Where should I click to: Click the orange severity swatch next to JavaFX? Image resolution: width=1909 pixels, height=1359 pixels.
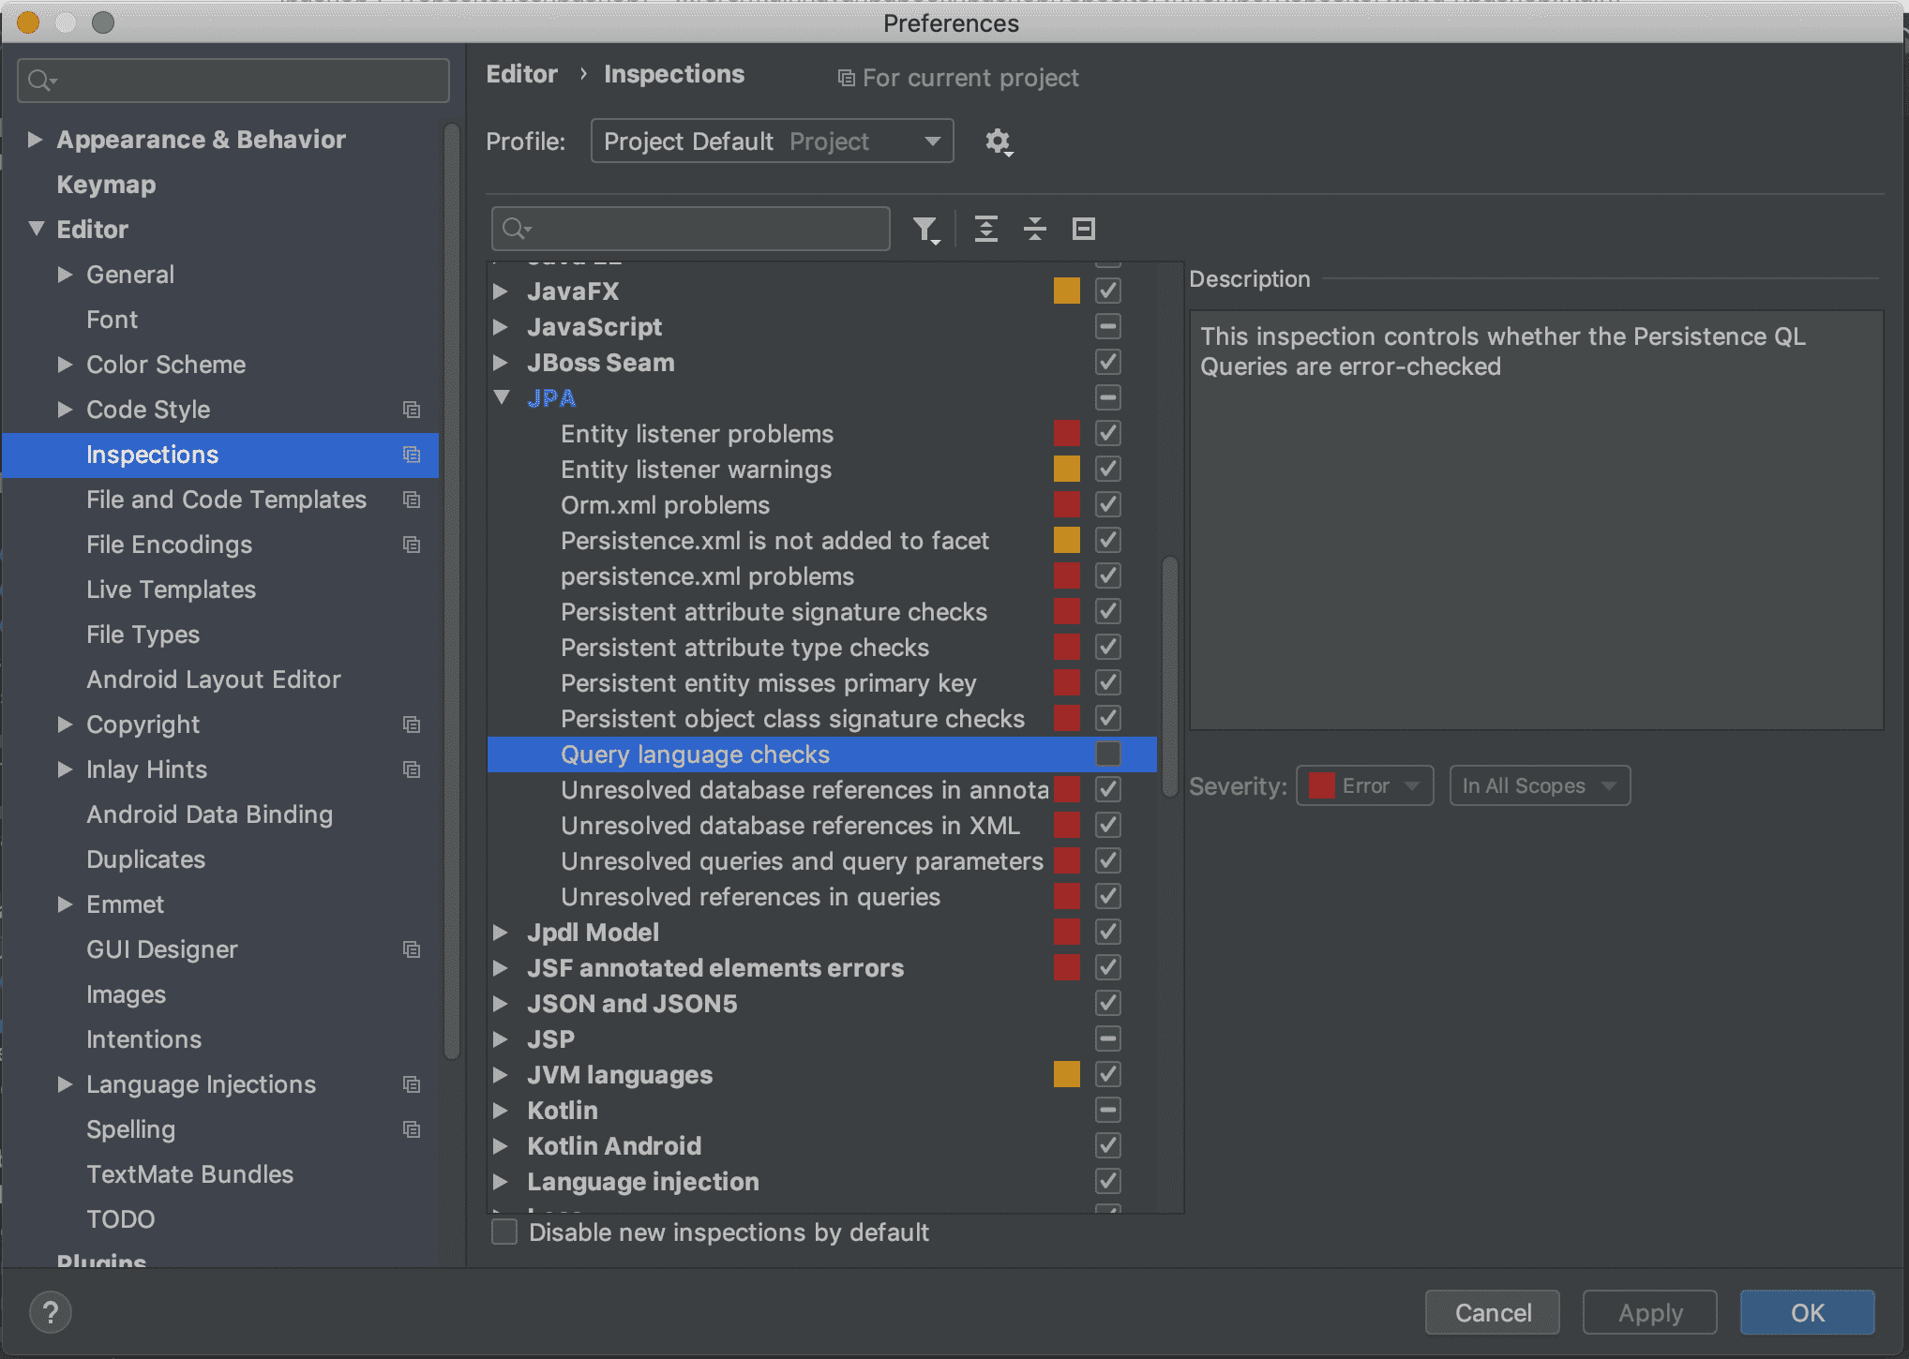click(1066, 291)
